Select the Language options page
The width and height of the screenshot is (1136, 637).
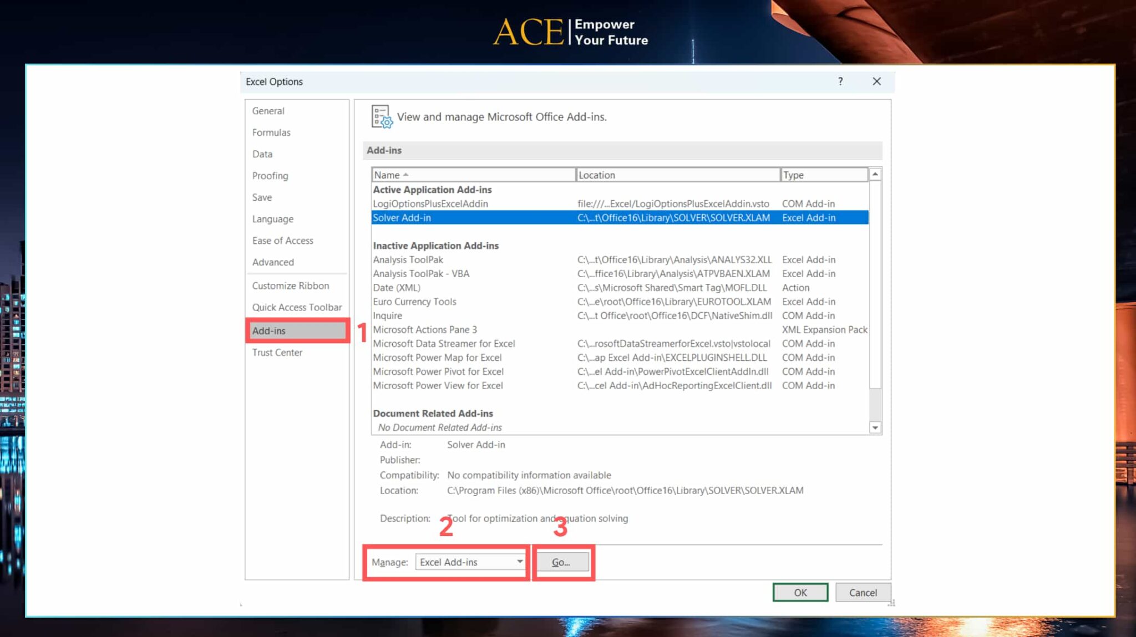[x=272, y=218]
